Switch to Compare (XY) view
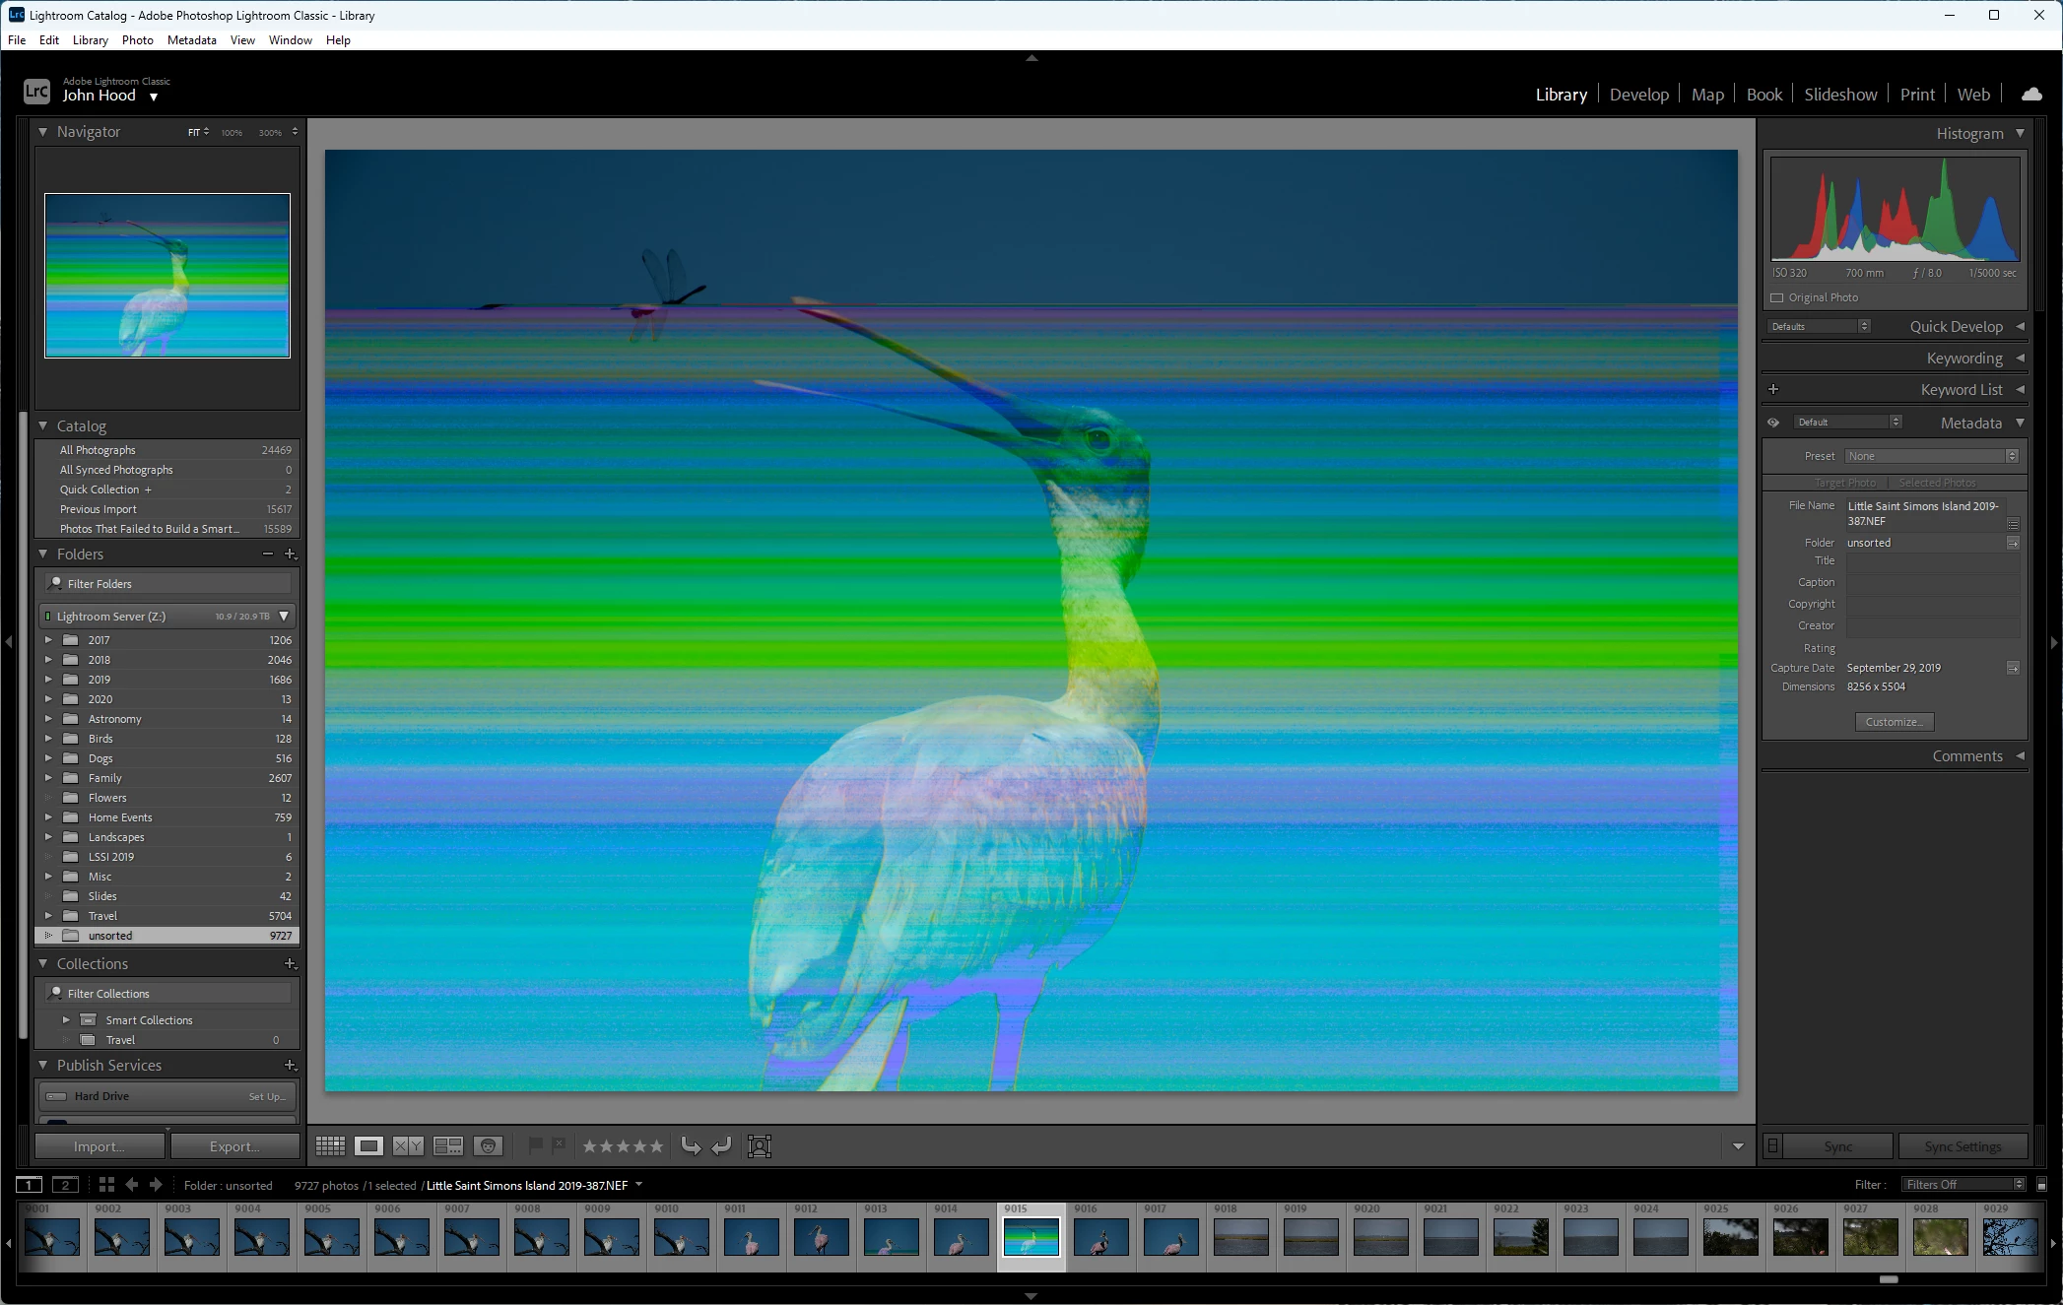The image size is (2063, 1305). [408, 1145]
